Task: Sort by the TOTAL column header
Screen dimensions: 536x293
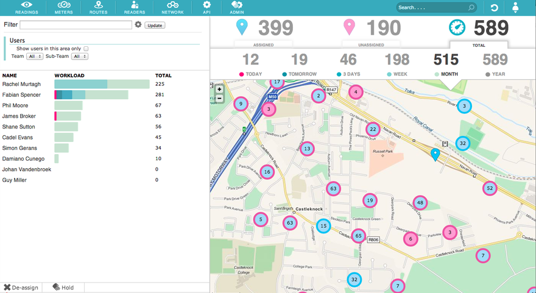Action: pyautogui.click(x=163, y=76)
